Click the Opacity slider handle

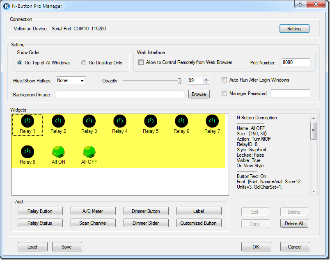point(179,81)
